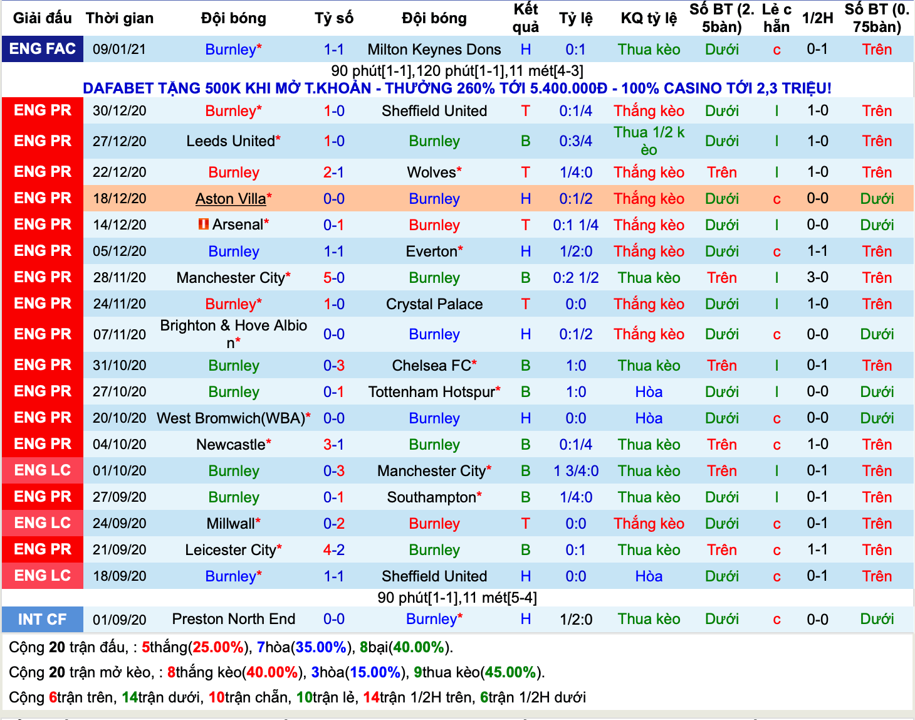915x720 pixels.
Task: Open the Dafabet 500K promotion banner link
Action: point(457,88)
